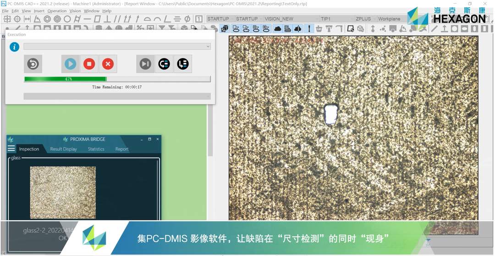Choose the Distance dimension tool
The image size is (495, 256).
pyautogui.click(x=27, y=19)
